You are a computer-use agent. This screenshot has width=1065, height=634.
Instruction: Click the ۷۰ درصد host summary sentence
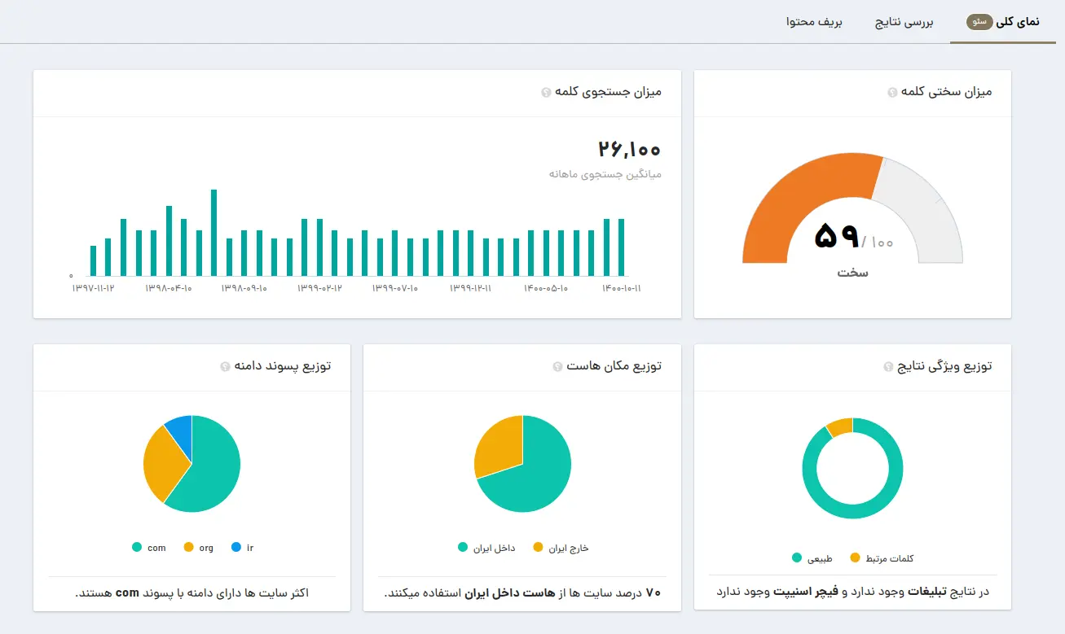[522, 593]
